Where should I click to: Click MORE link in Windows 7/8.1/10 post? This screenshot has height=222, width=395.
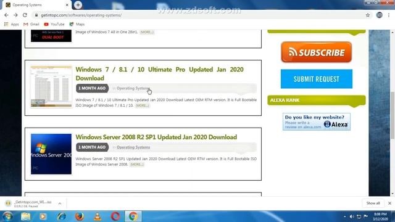[143, 105]
